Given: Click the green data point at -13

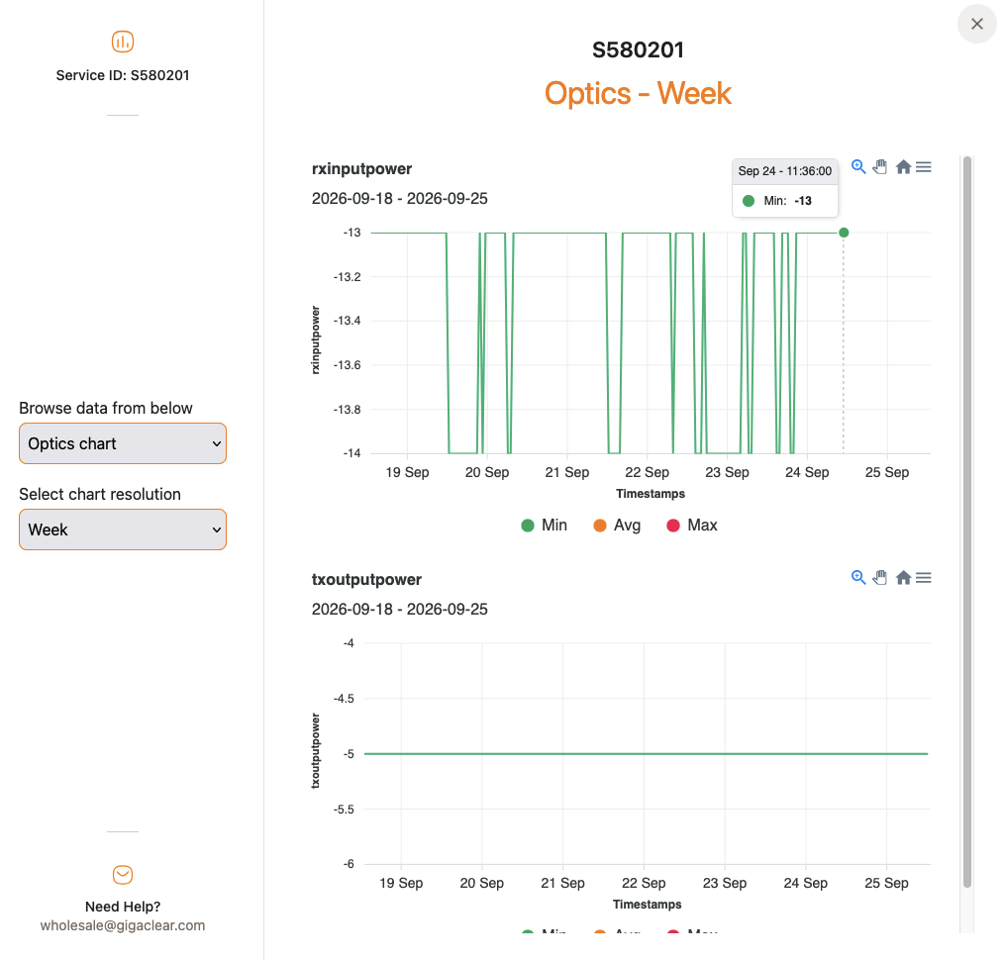Looking at the screenshot, I should click(844, 233).
